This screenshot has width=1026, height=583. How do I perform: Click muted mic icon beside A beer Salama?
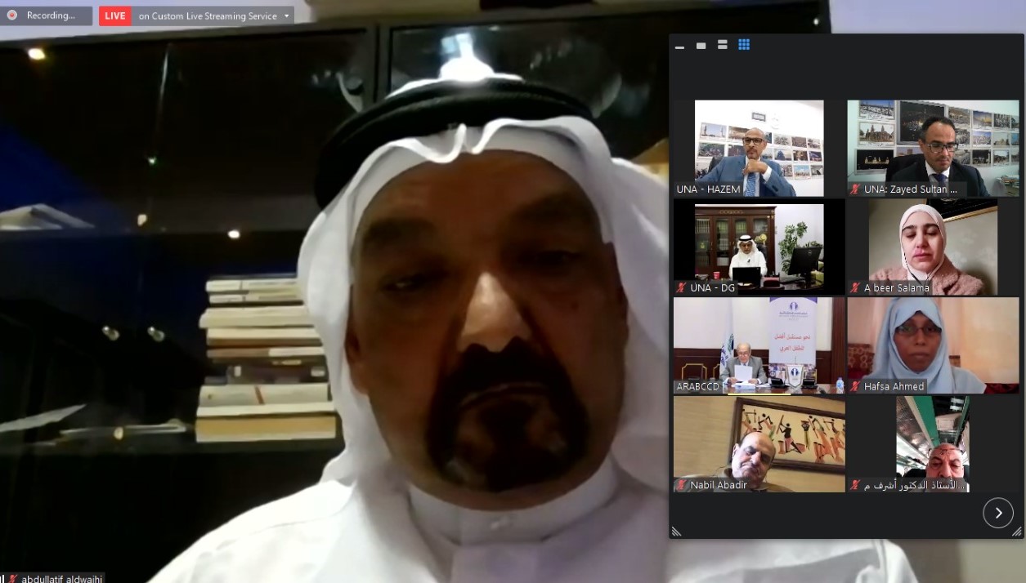855,287
